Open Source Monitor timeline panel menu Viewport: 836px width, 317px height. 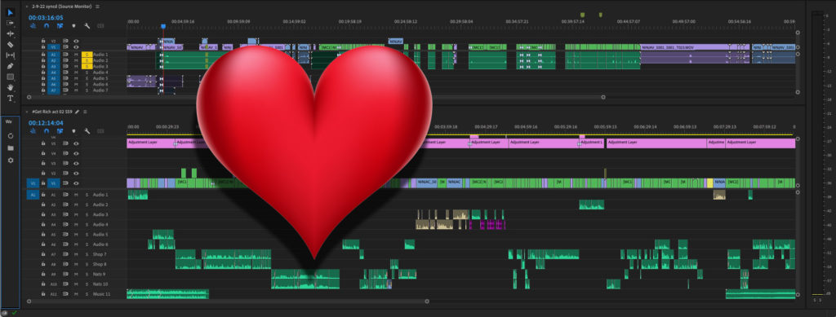click(97, 7)
